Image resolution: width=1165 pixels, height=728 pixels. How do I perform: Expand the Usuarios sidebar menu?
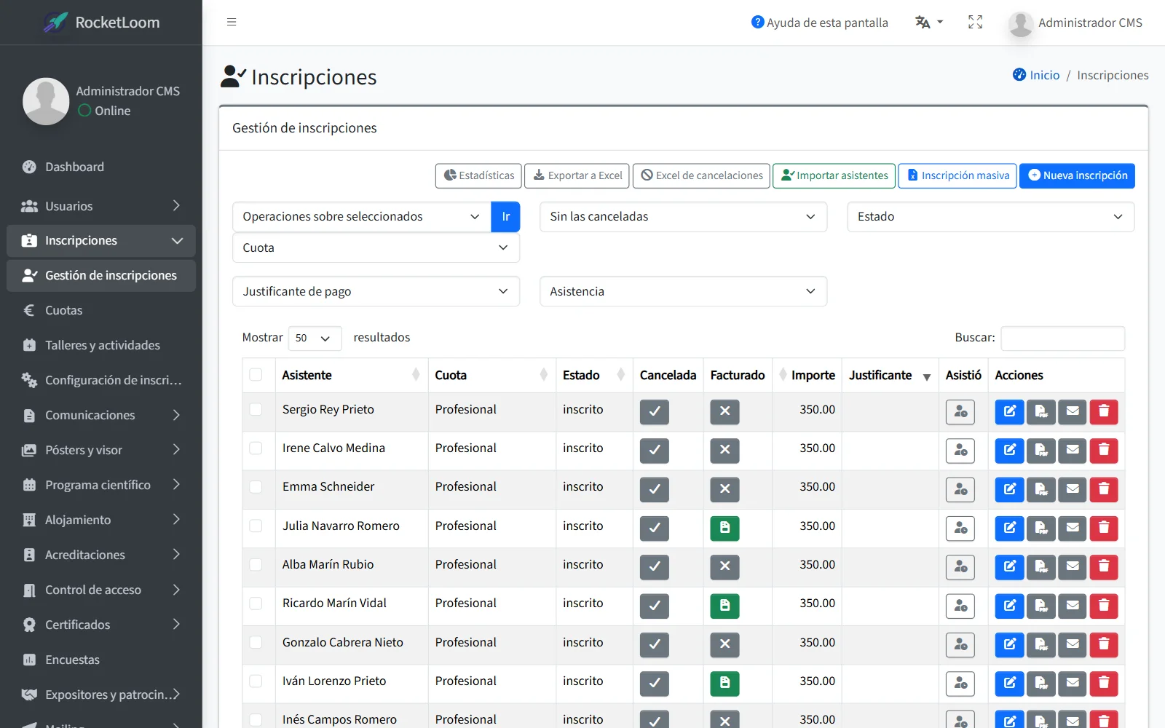pyautogui.click(x=101, y=206)
